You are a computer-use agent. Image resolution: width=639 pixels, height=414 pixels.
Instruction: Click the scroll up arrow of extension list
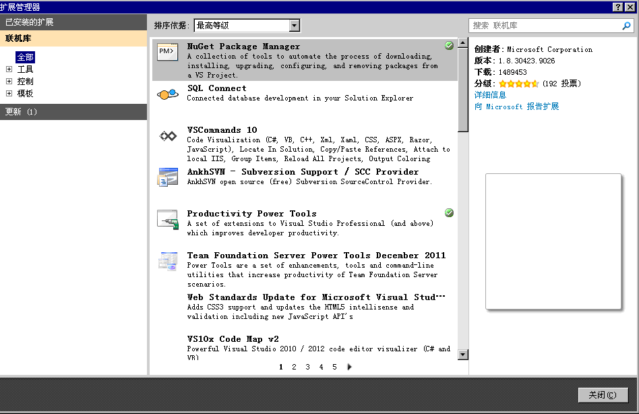tap(462, 42)
